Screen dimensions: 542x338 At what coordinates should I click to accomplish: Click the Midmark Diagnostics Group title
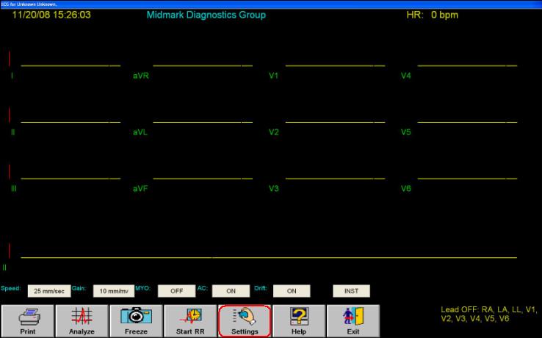pos(206,15)
